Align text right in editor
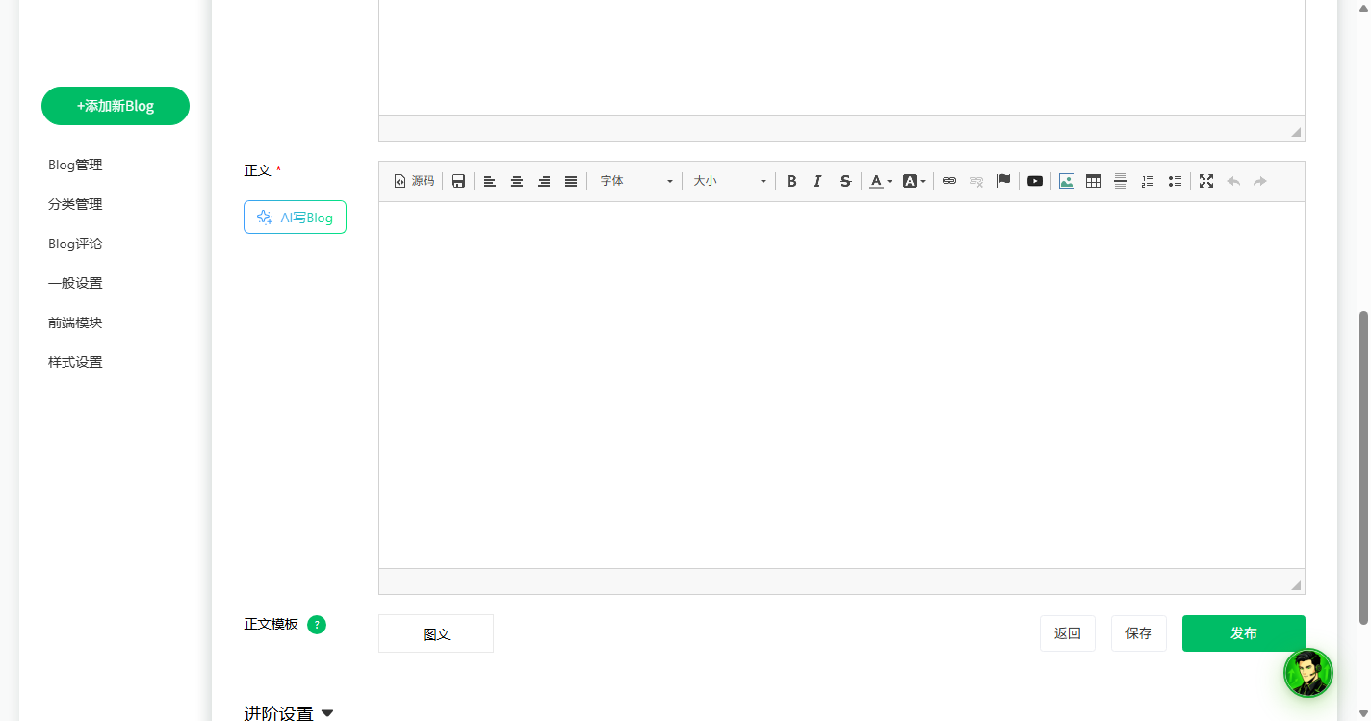 (x=544, y=181)
